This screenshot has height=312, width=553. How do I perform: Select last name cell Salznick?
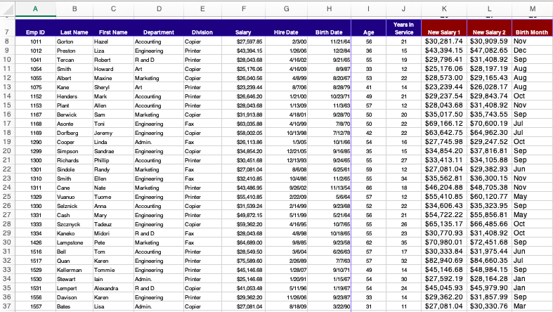click(x=74, y=206)
